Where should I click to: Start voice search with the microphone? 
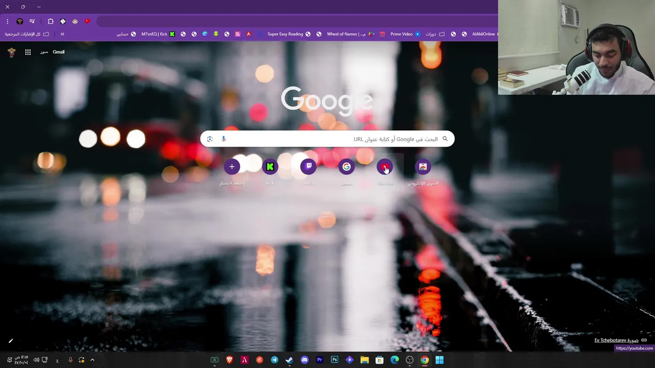[x=224, y=139]
